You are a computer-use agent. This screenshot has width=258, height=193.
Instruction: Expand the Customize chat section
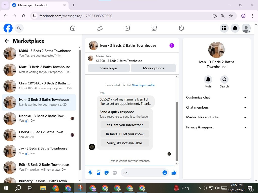[216, 97]
